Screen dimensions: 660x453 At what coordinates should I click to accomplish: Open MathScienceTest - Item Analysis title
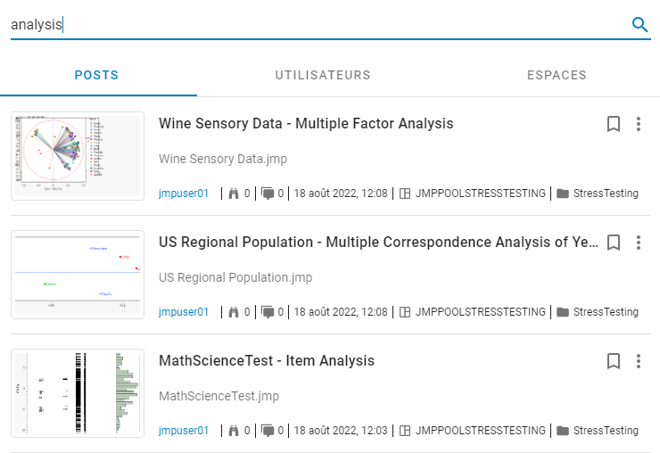pos(267,361)
